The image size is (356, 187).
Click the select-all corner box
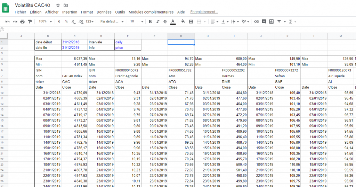pyautogui.click(x=4, y=36)
